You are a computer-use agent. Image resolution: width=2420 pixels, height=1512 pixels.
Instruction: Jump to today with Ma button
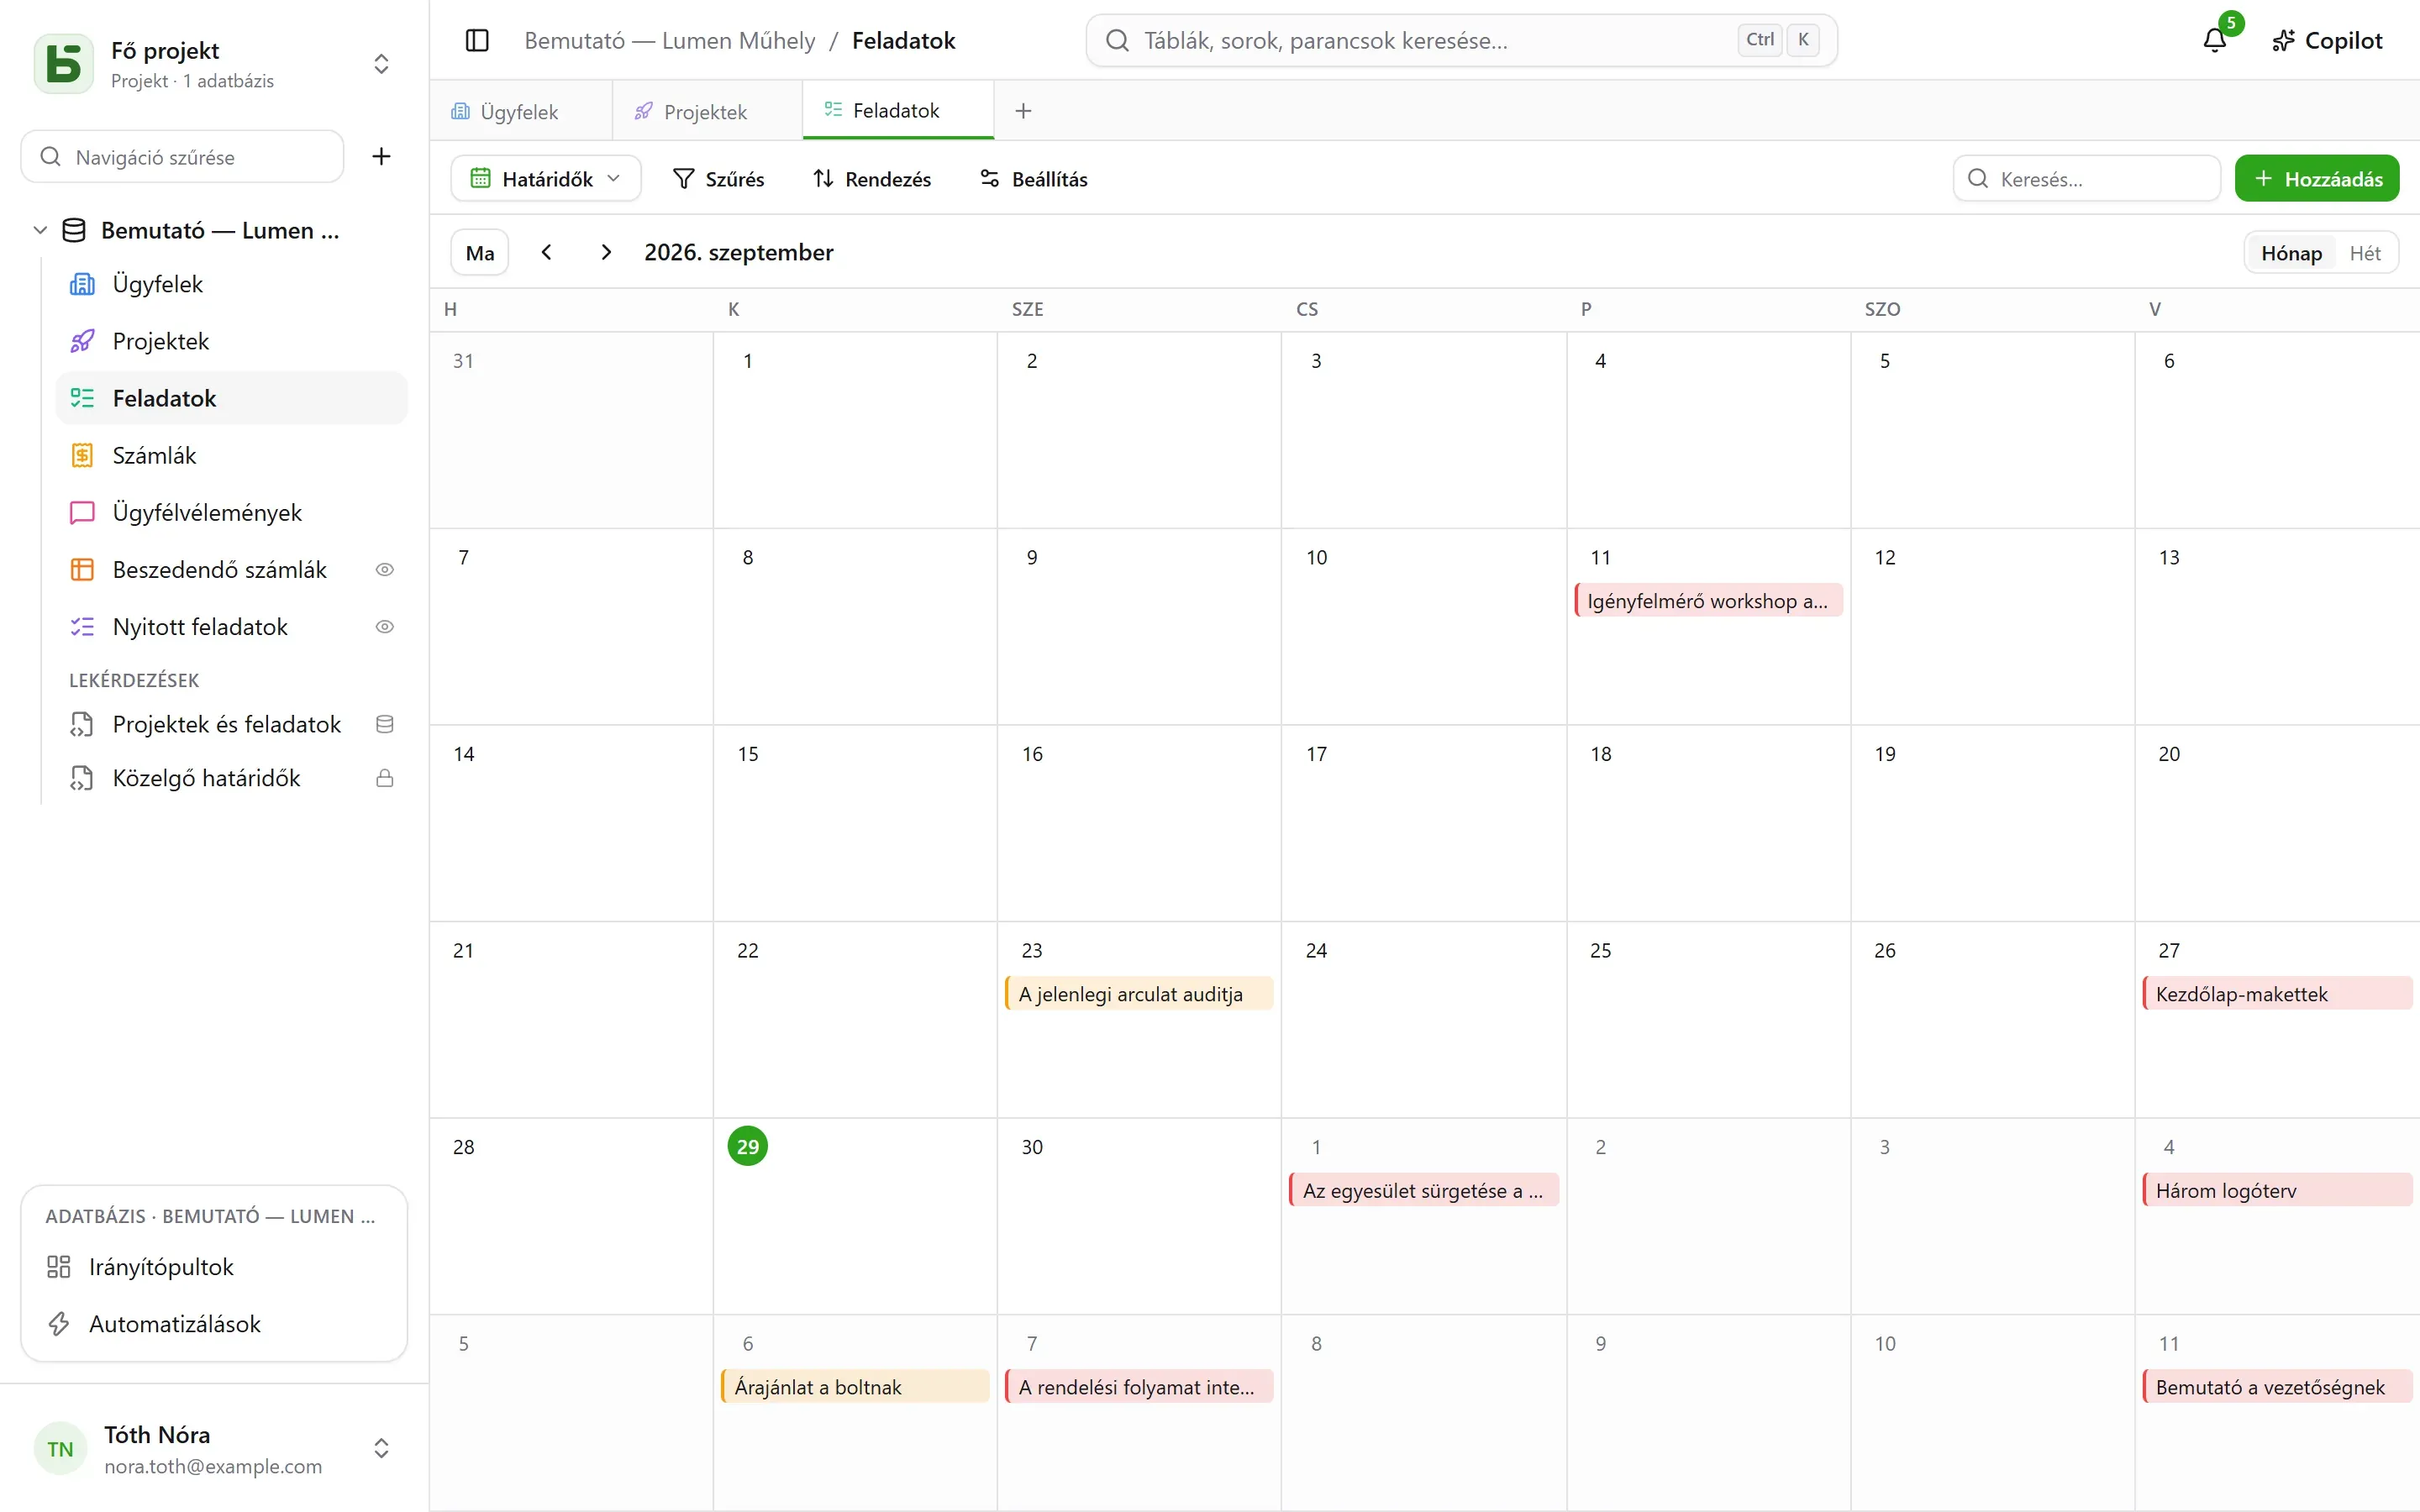click(x=480, y=252)
